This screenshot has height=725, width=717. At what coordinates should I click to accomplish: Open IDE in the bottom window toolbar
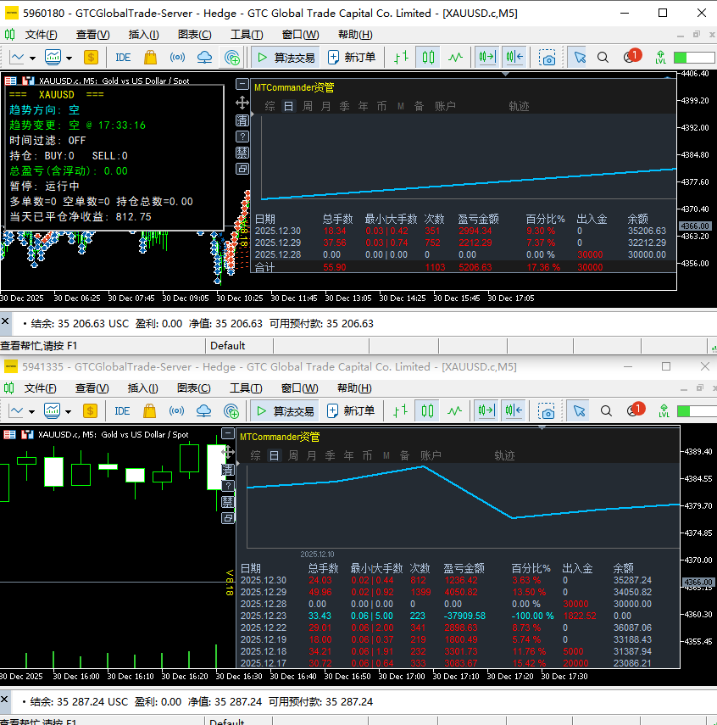click(122, 411)
